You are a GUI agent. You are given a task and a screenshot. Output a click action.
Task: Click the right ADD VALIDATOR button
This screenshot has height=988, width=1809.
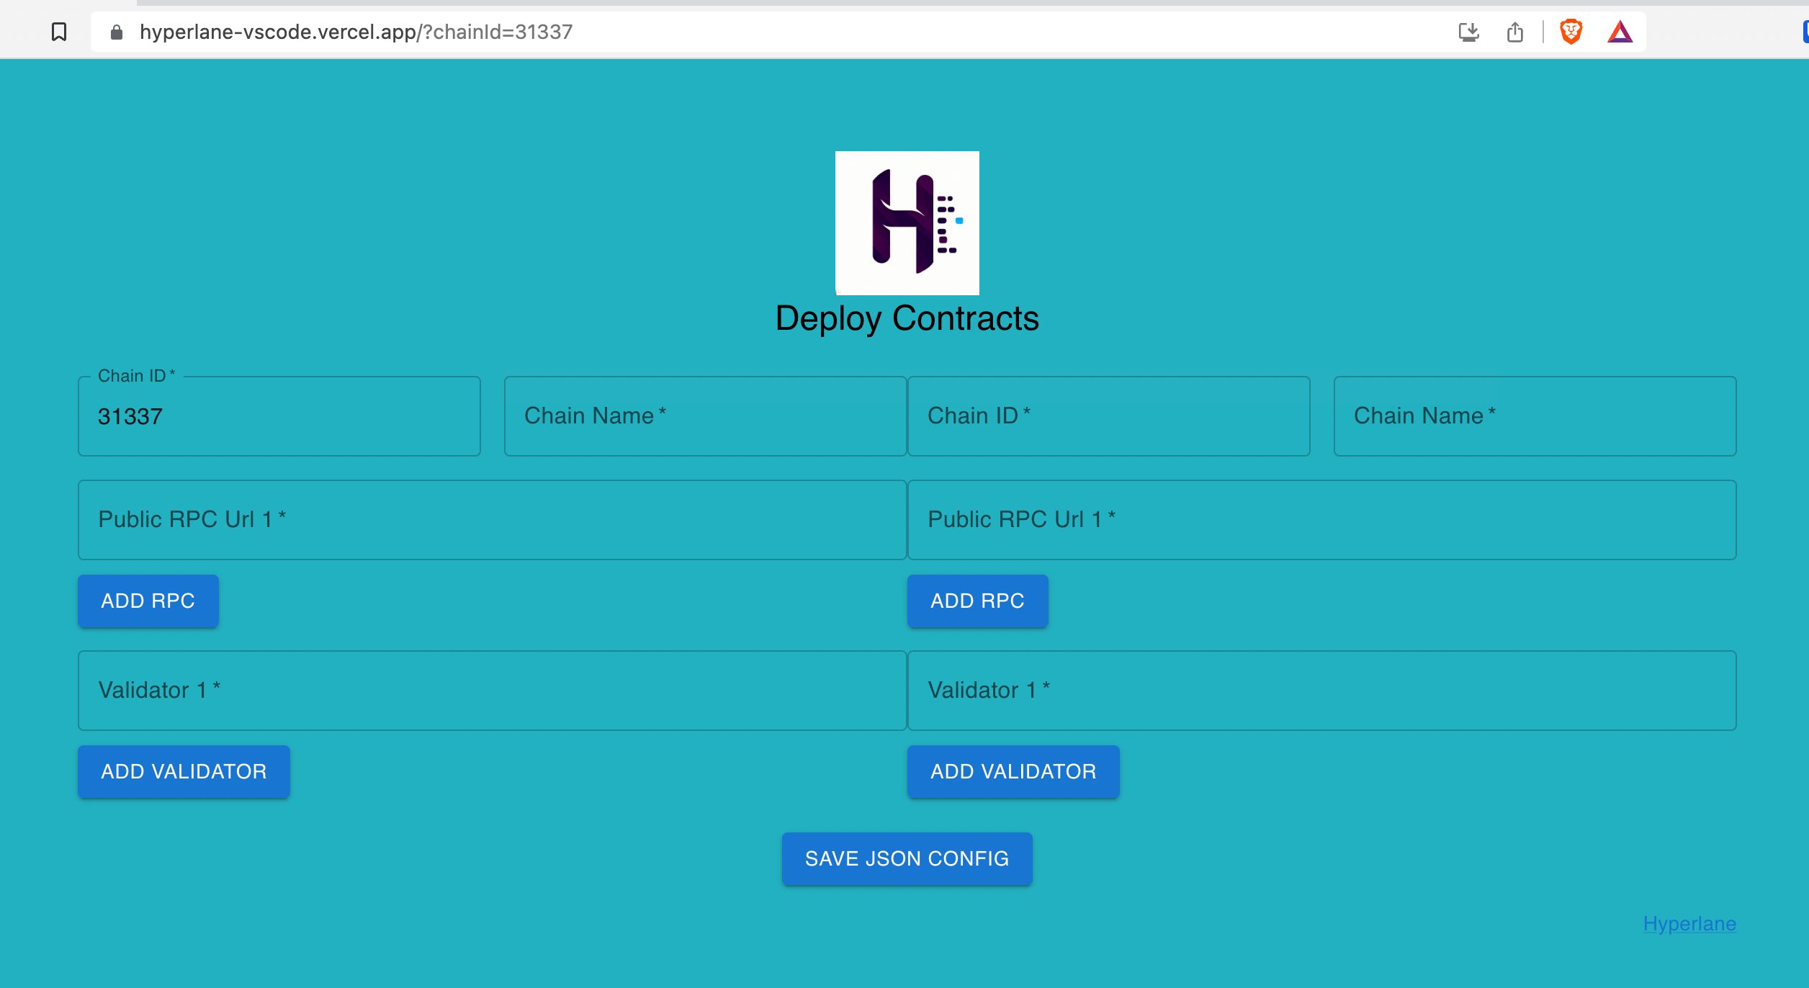(x=1013, y=772)
